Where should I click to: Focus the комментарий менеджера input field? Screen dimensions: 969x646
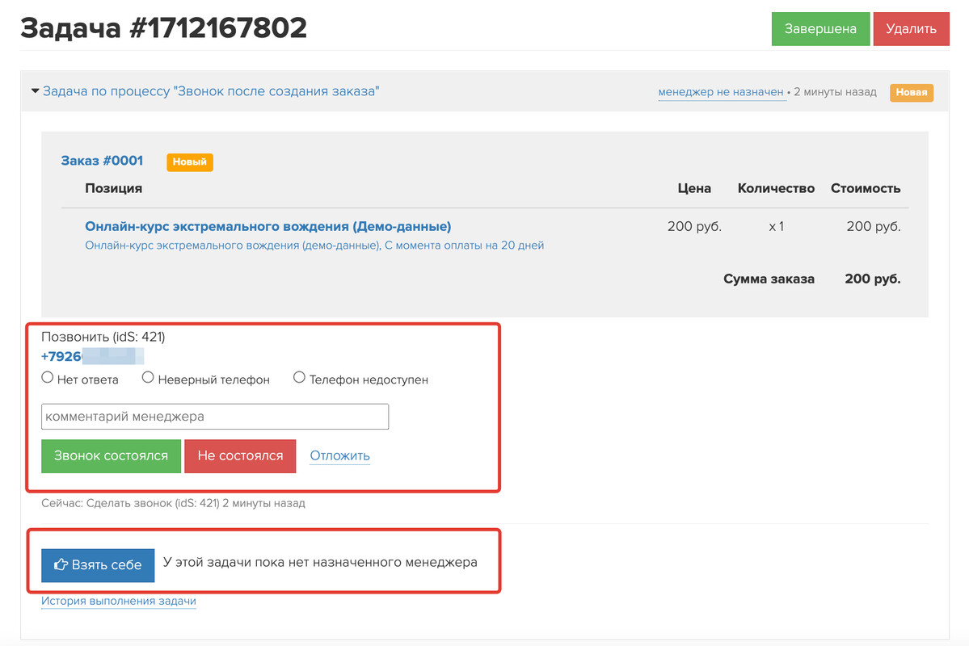tap(215, 416)
